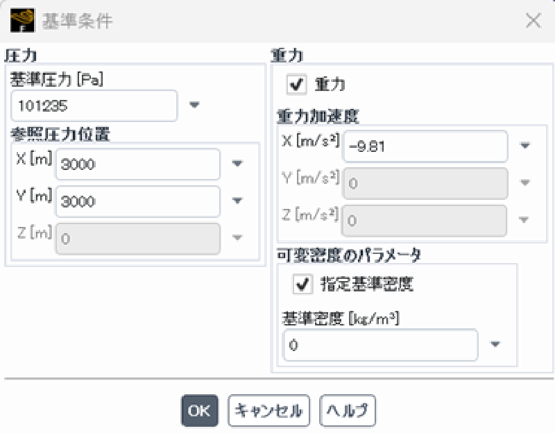The height and width of the screenshot is (433, 555).
Task: Expand the Y 参照圧力位置 dropdown
Action: click(238, 201)
